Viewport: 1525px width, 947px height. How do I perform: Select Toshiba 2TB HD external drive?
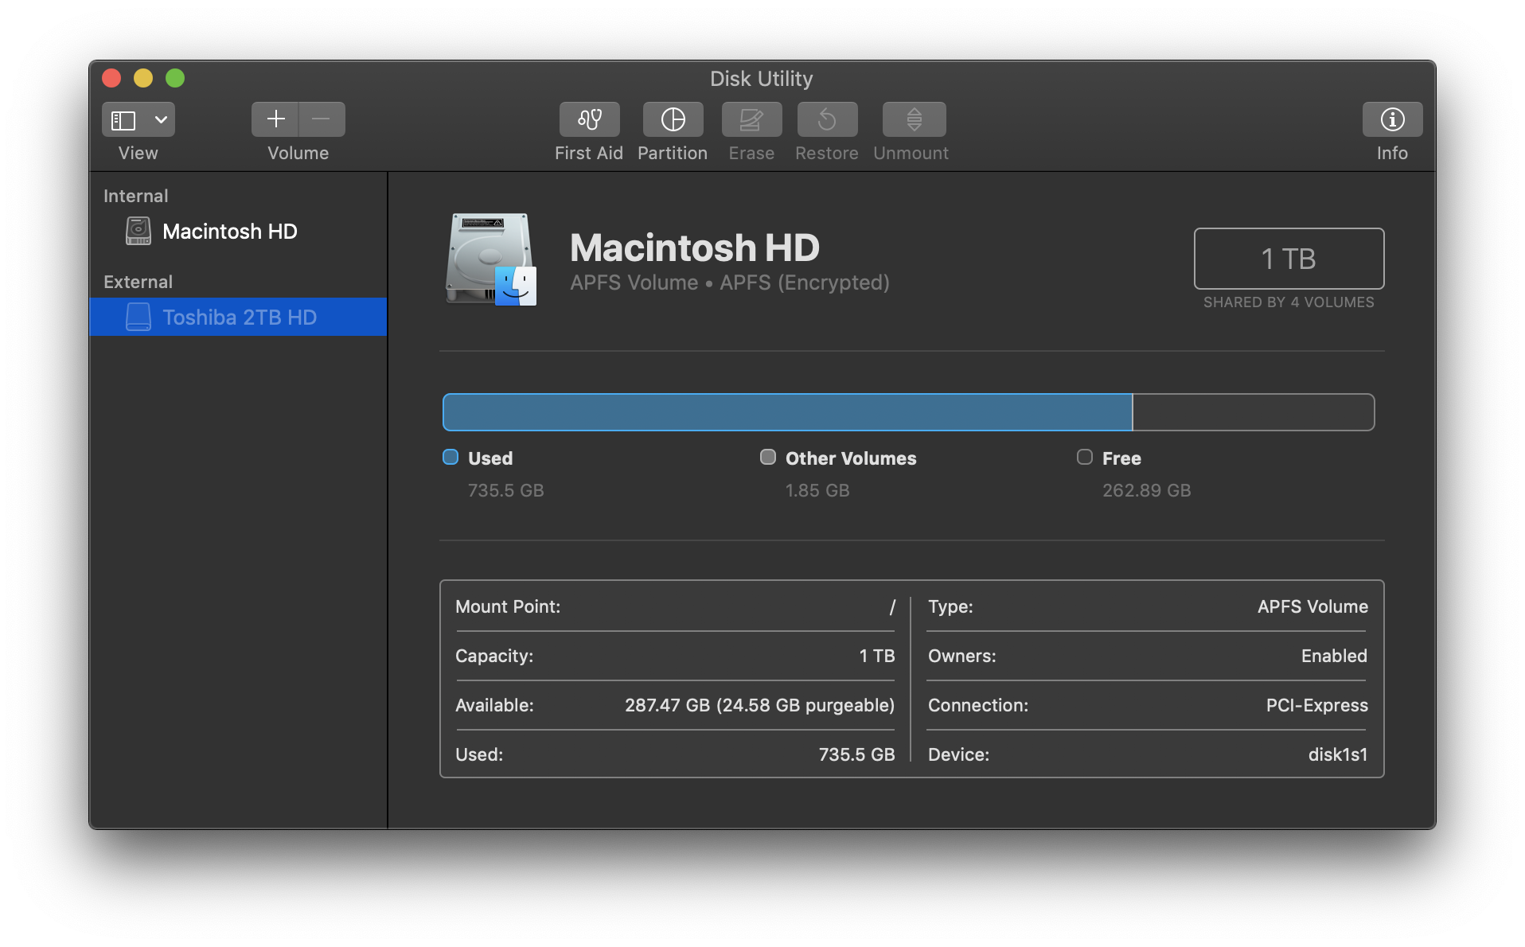(x=238, y=317)
